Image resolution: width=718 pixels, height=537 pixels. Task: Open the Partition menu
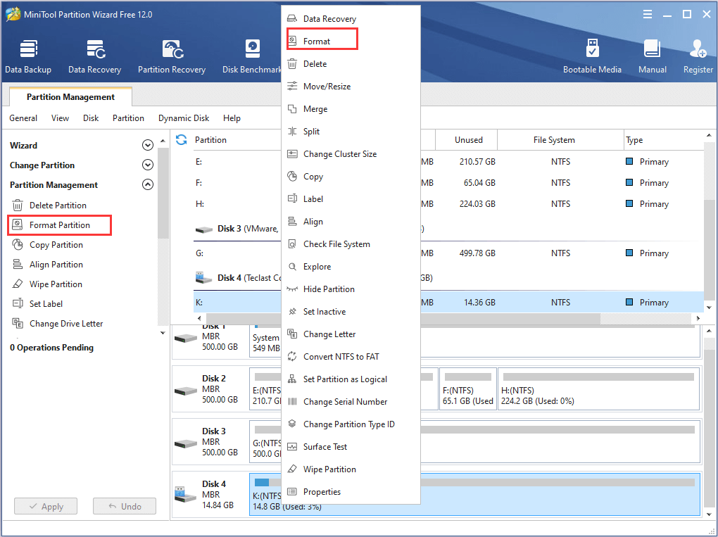(x=128, y=118)
